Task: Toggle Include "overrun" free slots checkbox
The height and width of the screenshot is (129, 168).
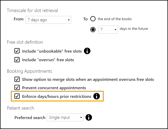Action: [x=17, y=60]
